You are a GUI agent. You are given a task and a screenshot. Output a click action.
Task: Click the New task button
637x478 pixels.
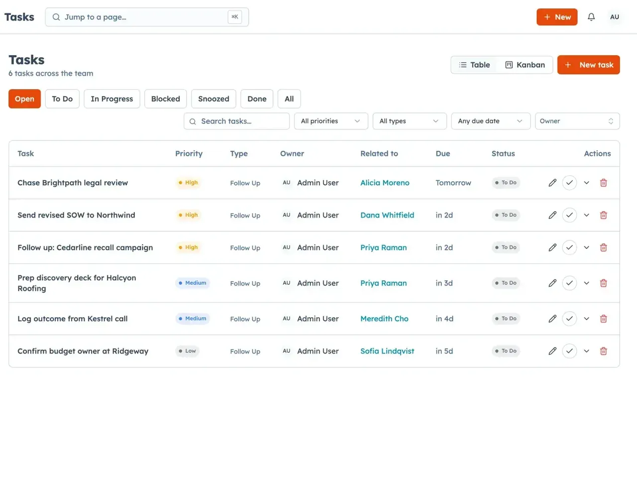click(x=589, y=65)
